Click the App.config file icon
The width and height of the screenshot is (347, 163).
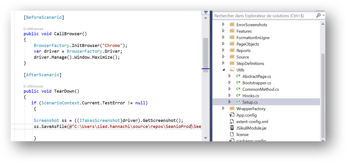click(x=232, y=115)
